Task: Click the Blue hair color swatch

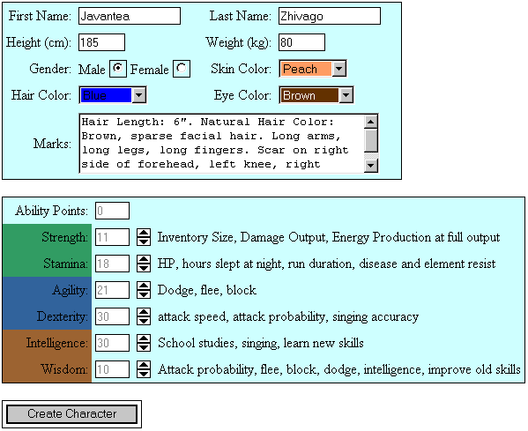Action: coord(106,95)
